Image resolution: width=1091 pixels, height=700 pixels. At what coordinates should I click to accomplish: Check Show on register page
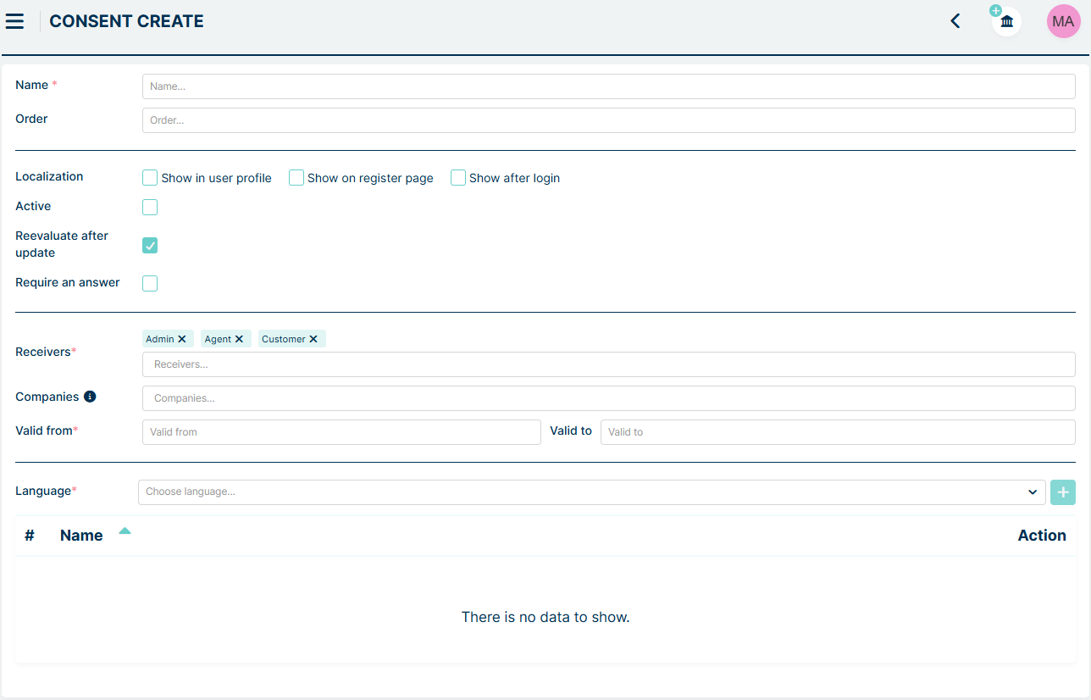pyautogui.click(x=296, y=178)
